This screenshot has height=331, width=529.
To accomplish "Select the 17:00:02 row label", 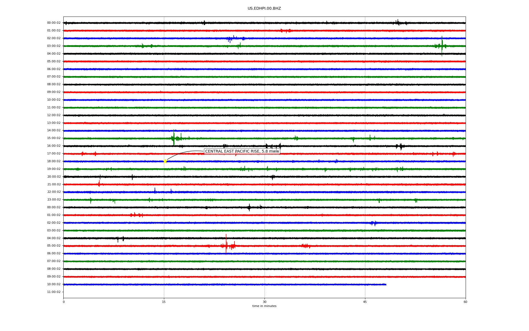I will pos(54,153).
